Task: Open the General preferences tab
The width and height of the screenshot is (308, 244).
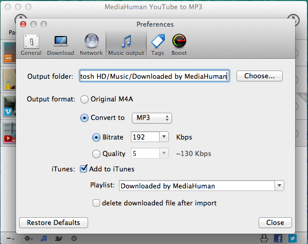Action: [x=31, y=45]
